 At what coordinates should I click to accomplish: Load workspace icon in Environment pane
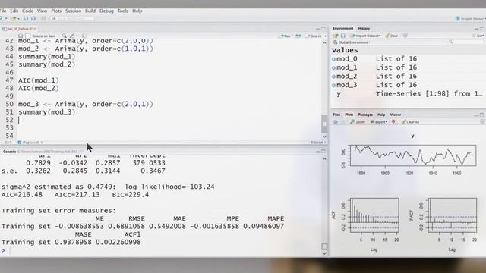[336, 36]
